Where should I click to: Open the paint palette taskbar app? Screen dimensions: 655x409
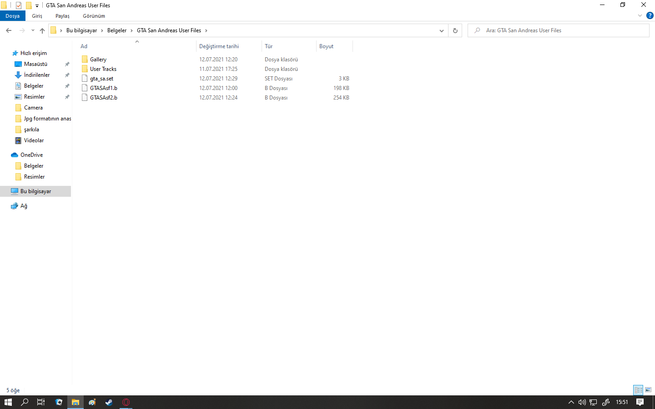[x=92, y=402]
